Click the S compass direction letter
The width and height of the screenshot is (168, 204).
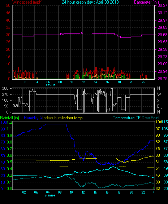[158, 101]
